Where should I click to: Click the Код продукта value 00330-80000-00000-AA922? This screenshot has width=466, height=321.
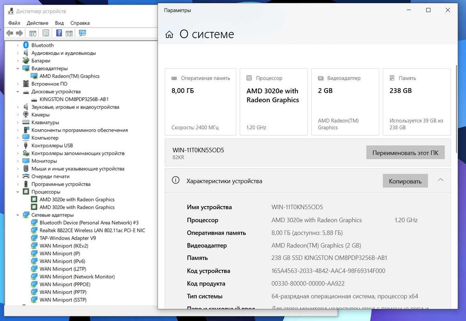[308, 284]
